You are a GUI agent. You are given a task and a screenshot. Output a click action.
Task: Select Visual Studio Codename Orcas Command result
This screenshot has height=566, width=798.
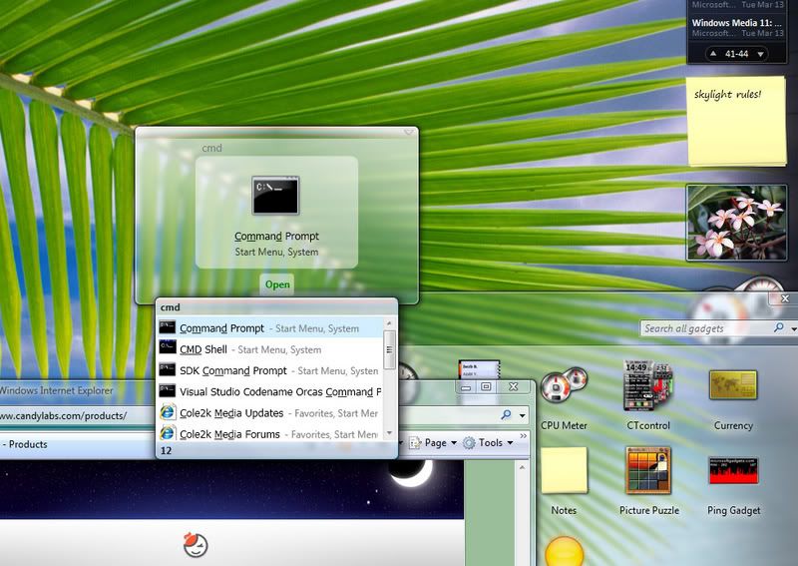pos(269,391)
